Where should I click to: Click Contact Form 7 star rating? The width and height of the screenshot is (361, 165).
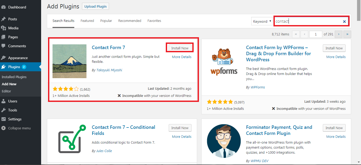[x=66, y=89]
